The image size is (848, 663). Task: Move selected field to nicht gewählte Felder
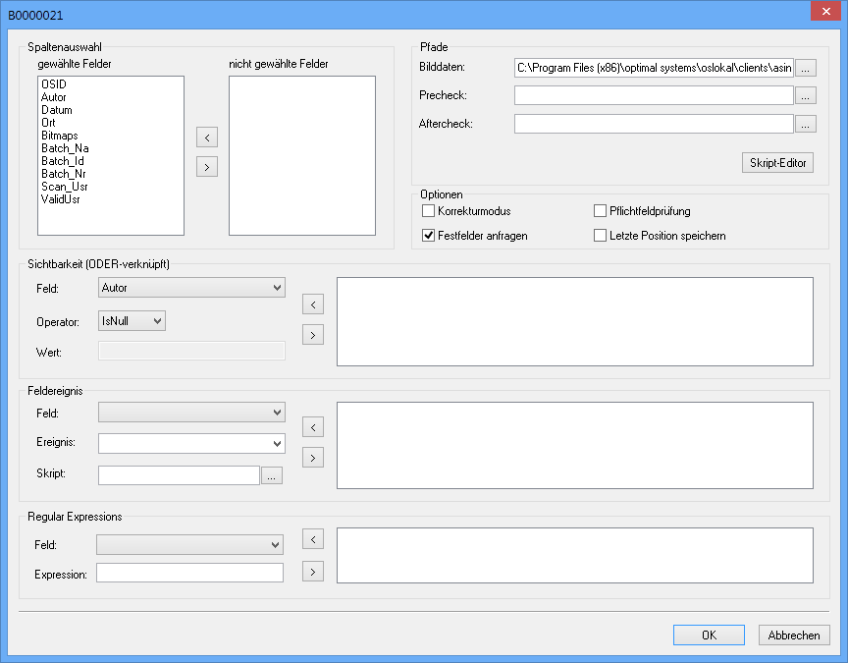(x=206, y=166)
